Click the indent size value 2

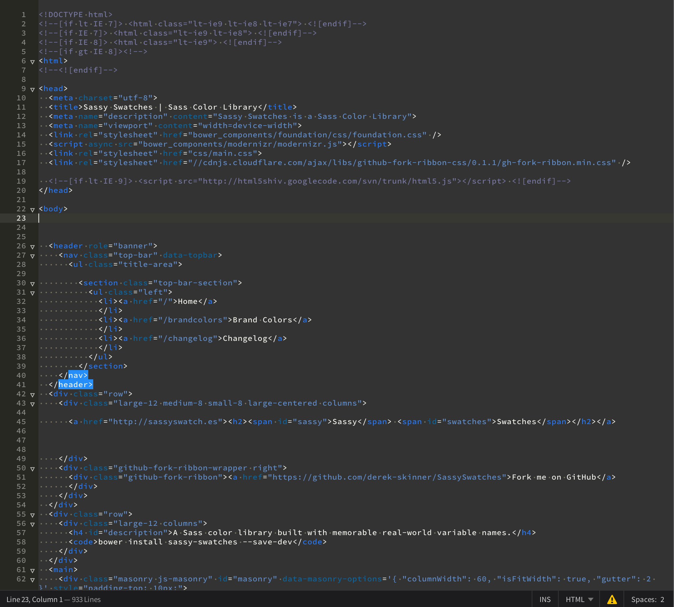coord(662,600)
